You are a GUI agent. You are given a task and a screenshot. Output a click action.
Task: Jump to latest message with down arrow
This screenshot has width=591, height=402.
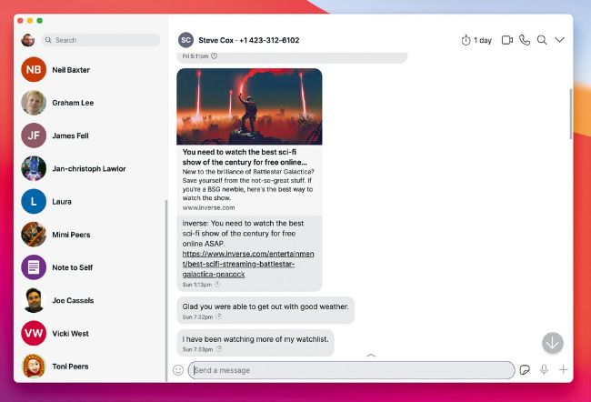552,343
